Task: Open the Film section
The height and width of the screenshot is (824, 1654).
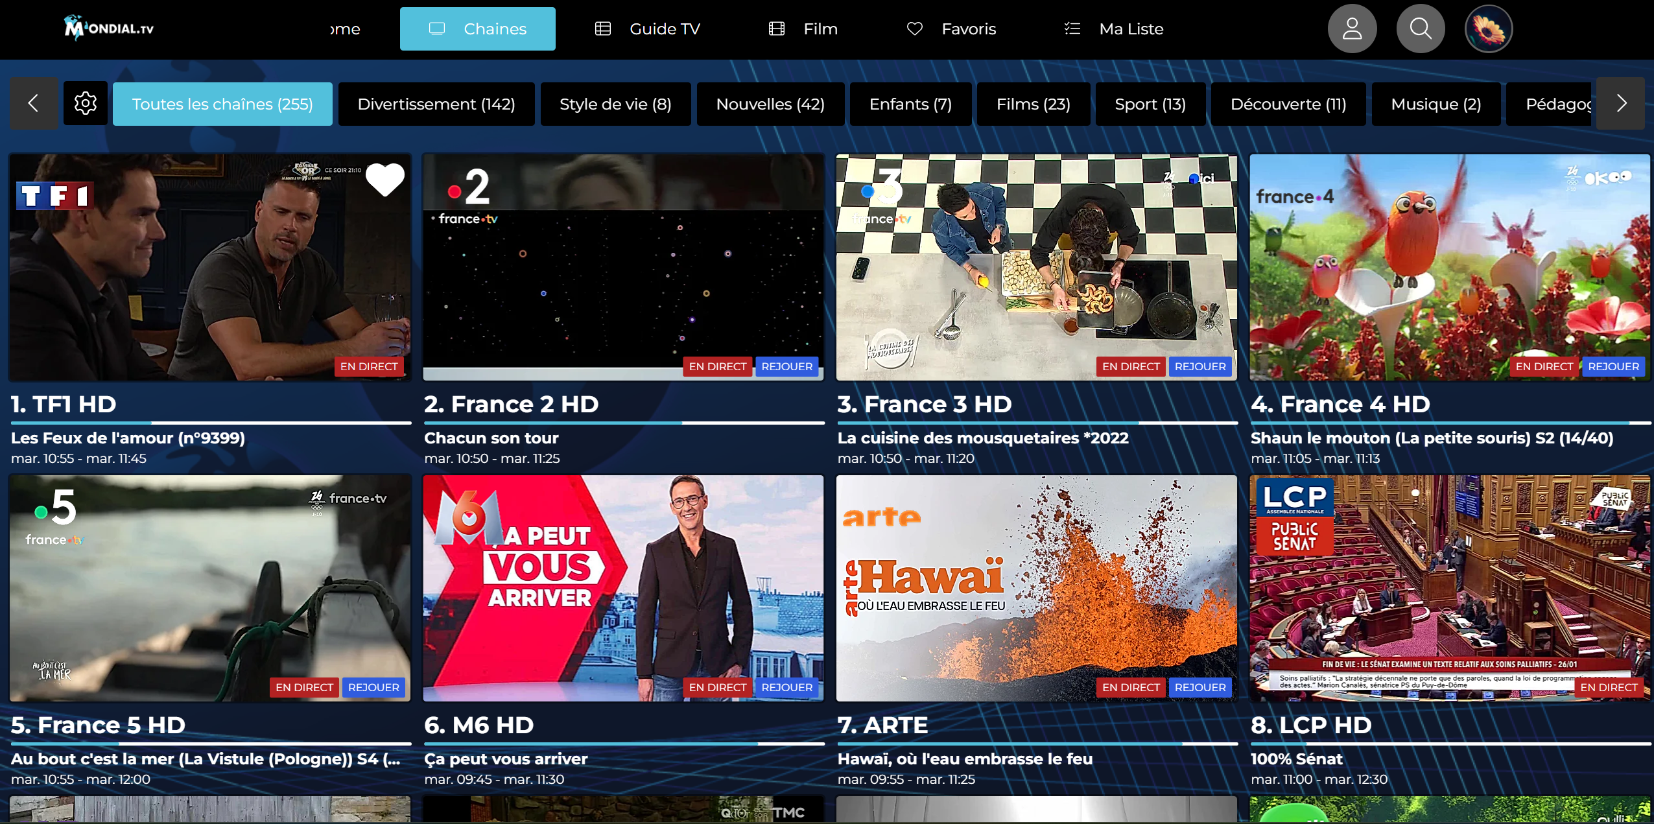Action: (x=803, y=29)
